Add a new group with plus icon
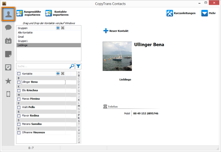221x152 pixels. 58,28
